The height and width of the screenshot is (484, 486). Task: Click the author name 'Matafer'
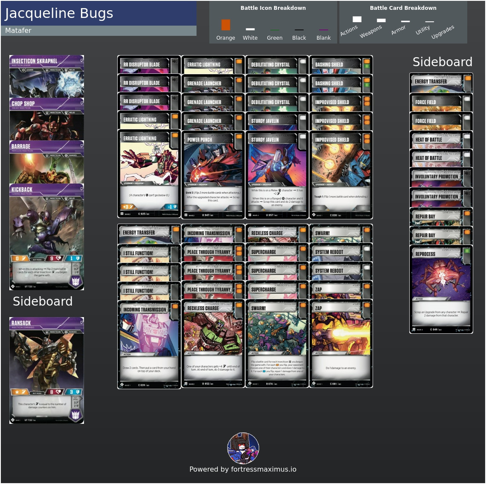click(18, 30)
